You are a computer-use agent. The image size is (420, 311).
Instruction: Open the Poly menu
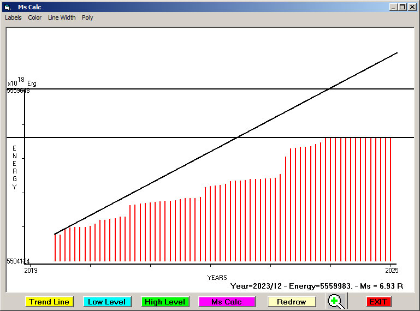pyautogui.click(x=87, y=17)
